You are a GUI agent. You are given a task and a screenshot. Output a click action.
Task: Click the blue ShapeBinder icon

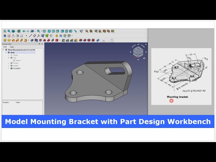point(43,36)
